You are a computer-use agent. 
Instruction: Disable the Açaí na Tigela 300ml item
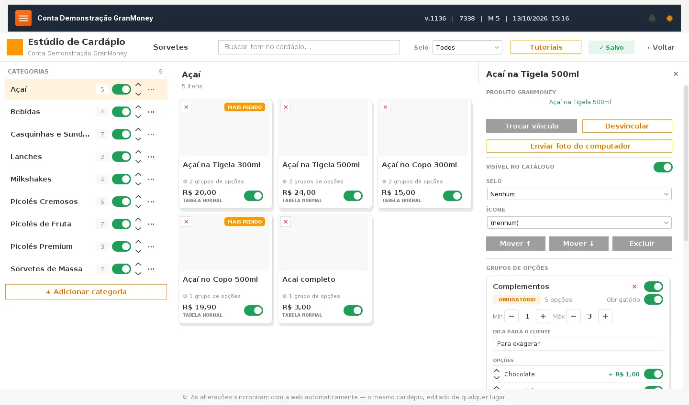coord(254,196)
